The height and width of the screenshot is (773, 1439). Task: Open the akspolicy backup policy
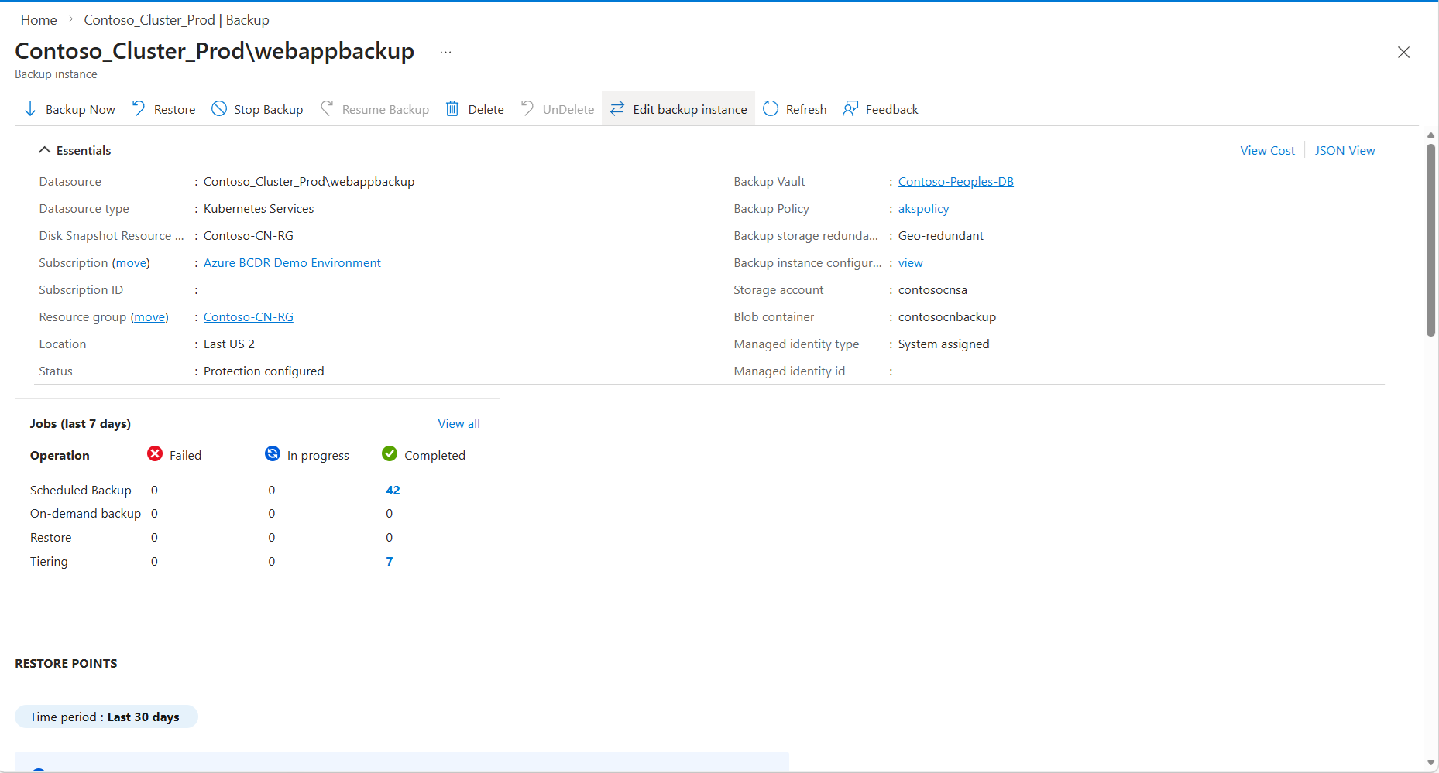tap(923, 209)
